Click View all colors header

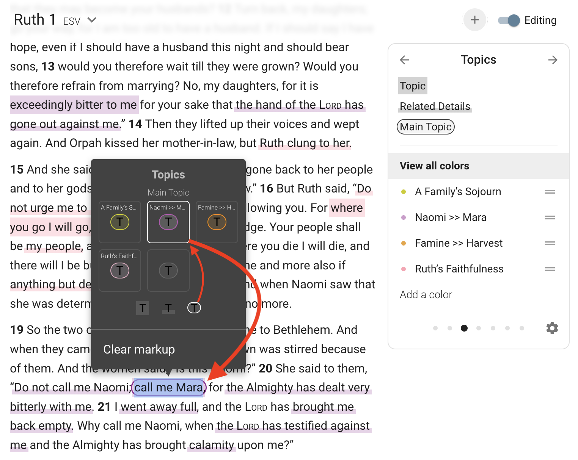click(478, 166)
